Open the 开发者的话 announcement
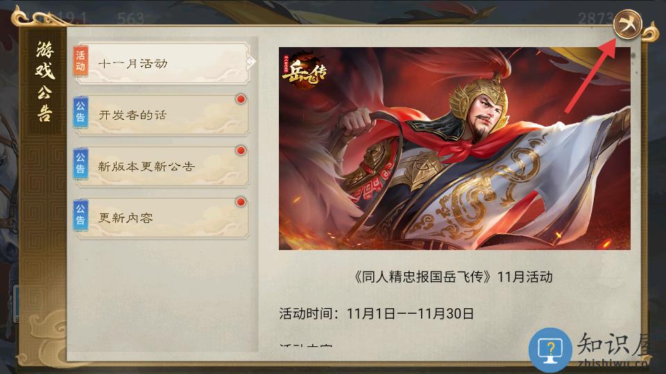666x374 pixels. pos(162,115)
